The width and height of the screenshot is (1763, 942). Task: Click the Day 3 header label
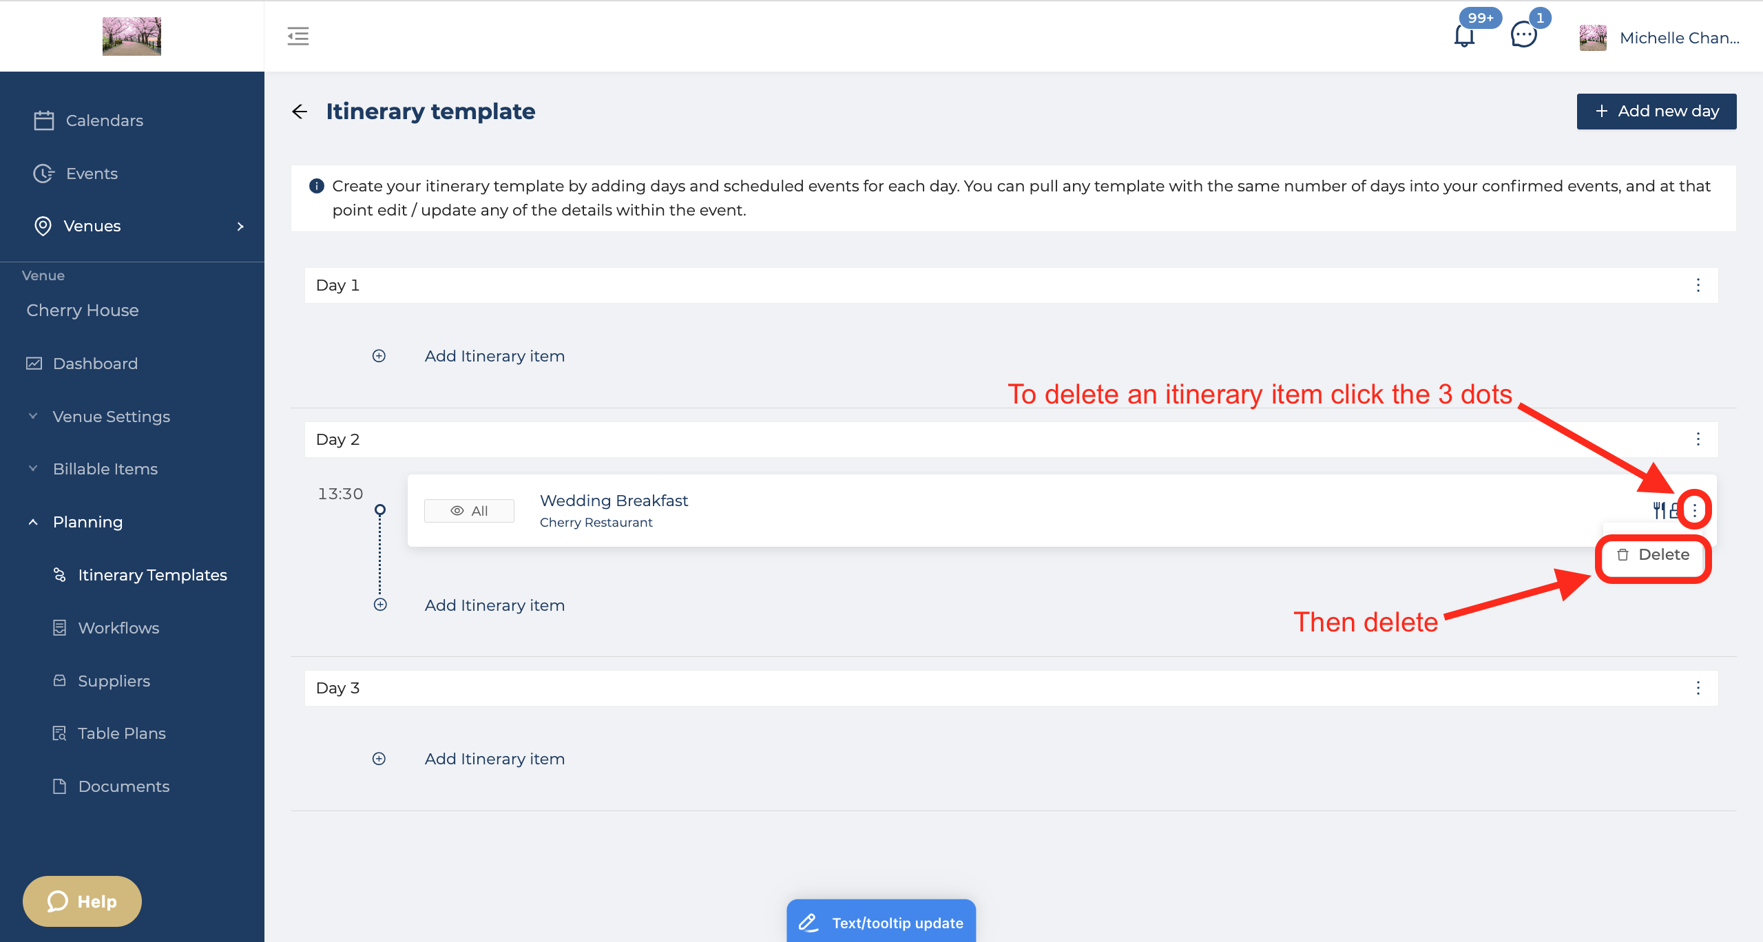[337, 688]
